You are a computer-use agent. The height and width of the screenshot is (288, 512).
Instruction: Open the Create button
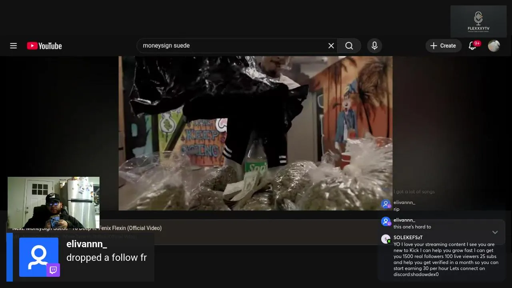(443, 46)
